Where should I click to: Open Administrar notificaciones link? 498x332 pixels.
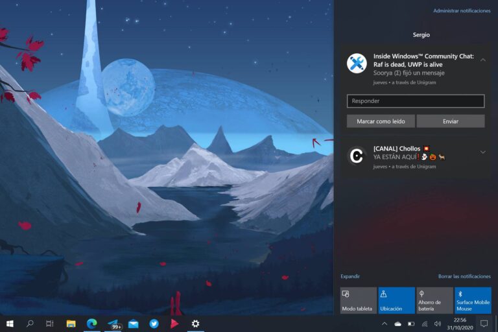(462, 11)
